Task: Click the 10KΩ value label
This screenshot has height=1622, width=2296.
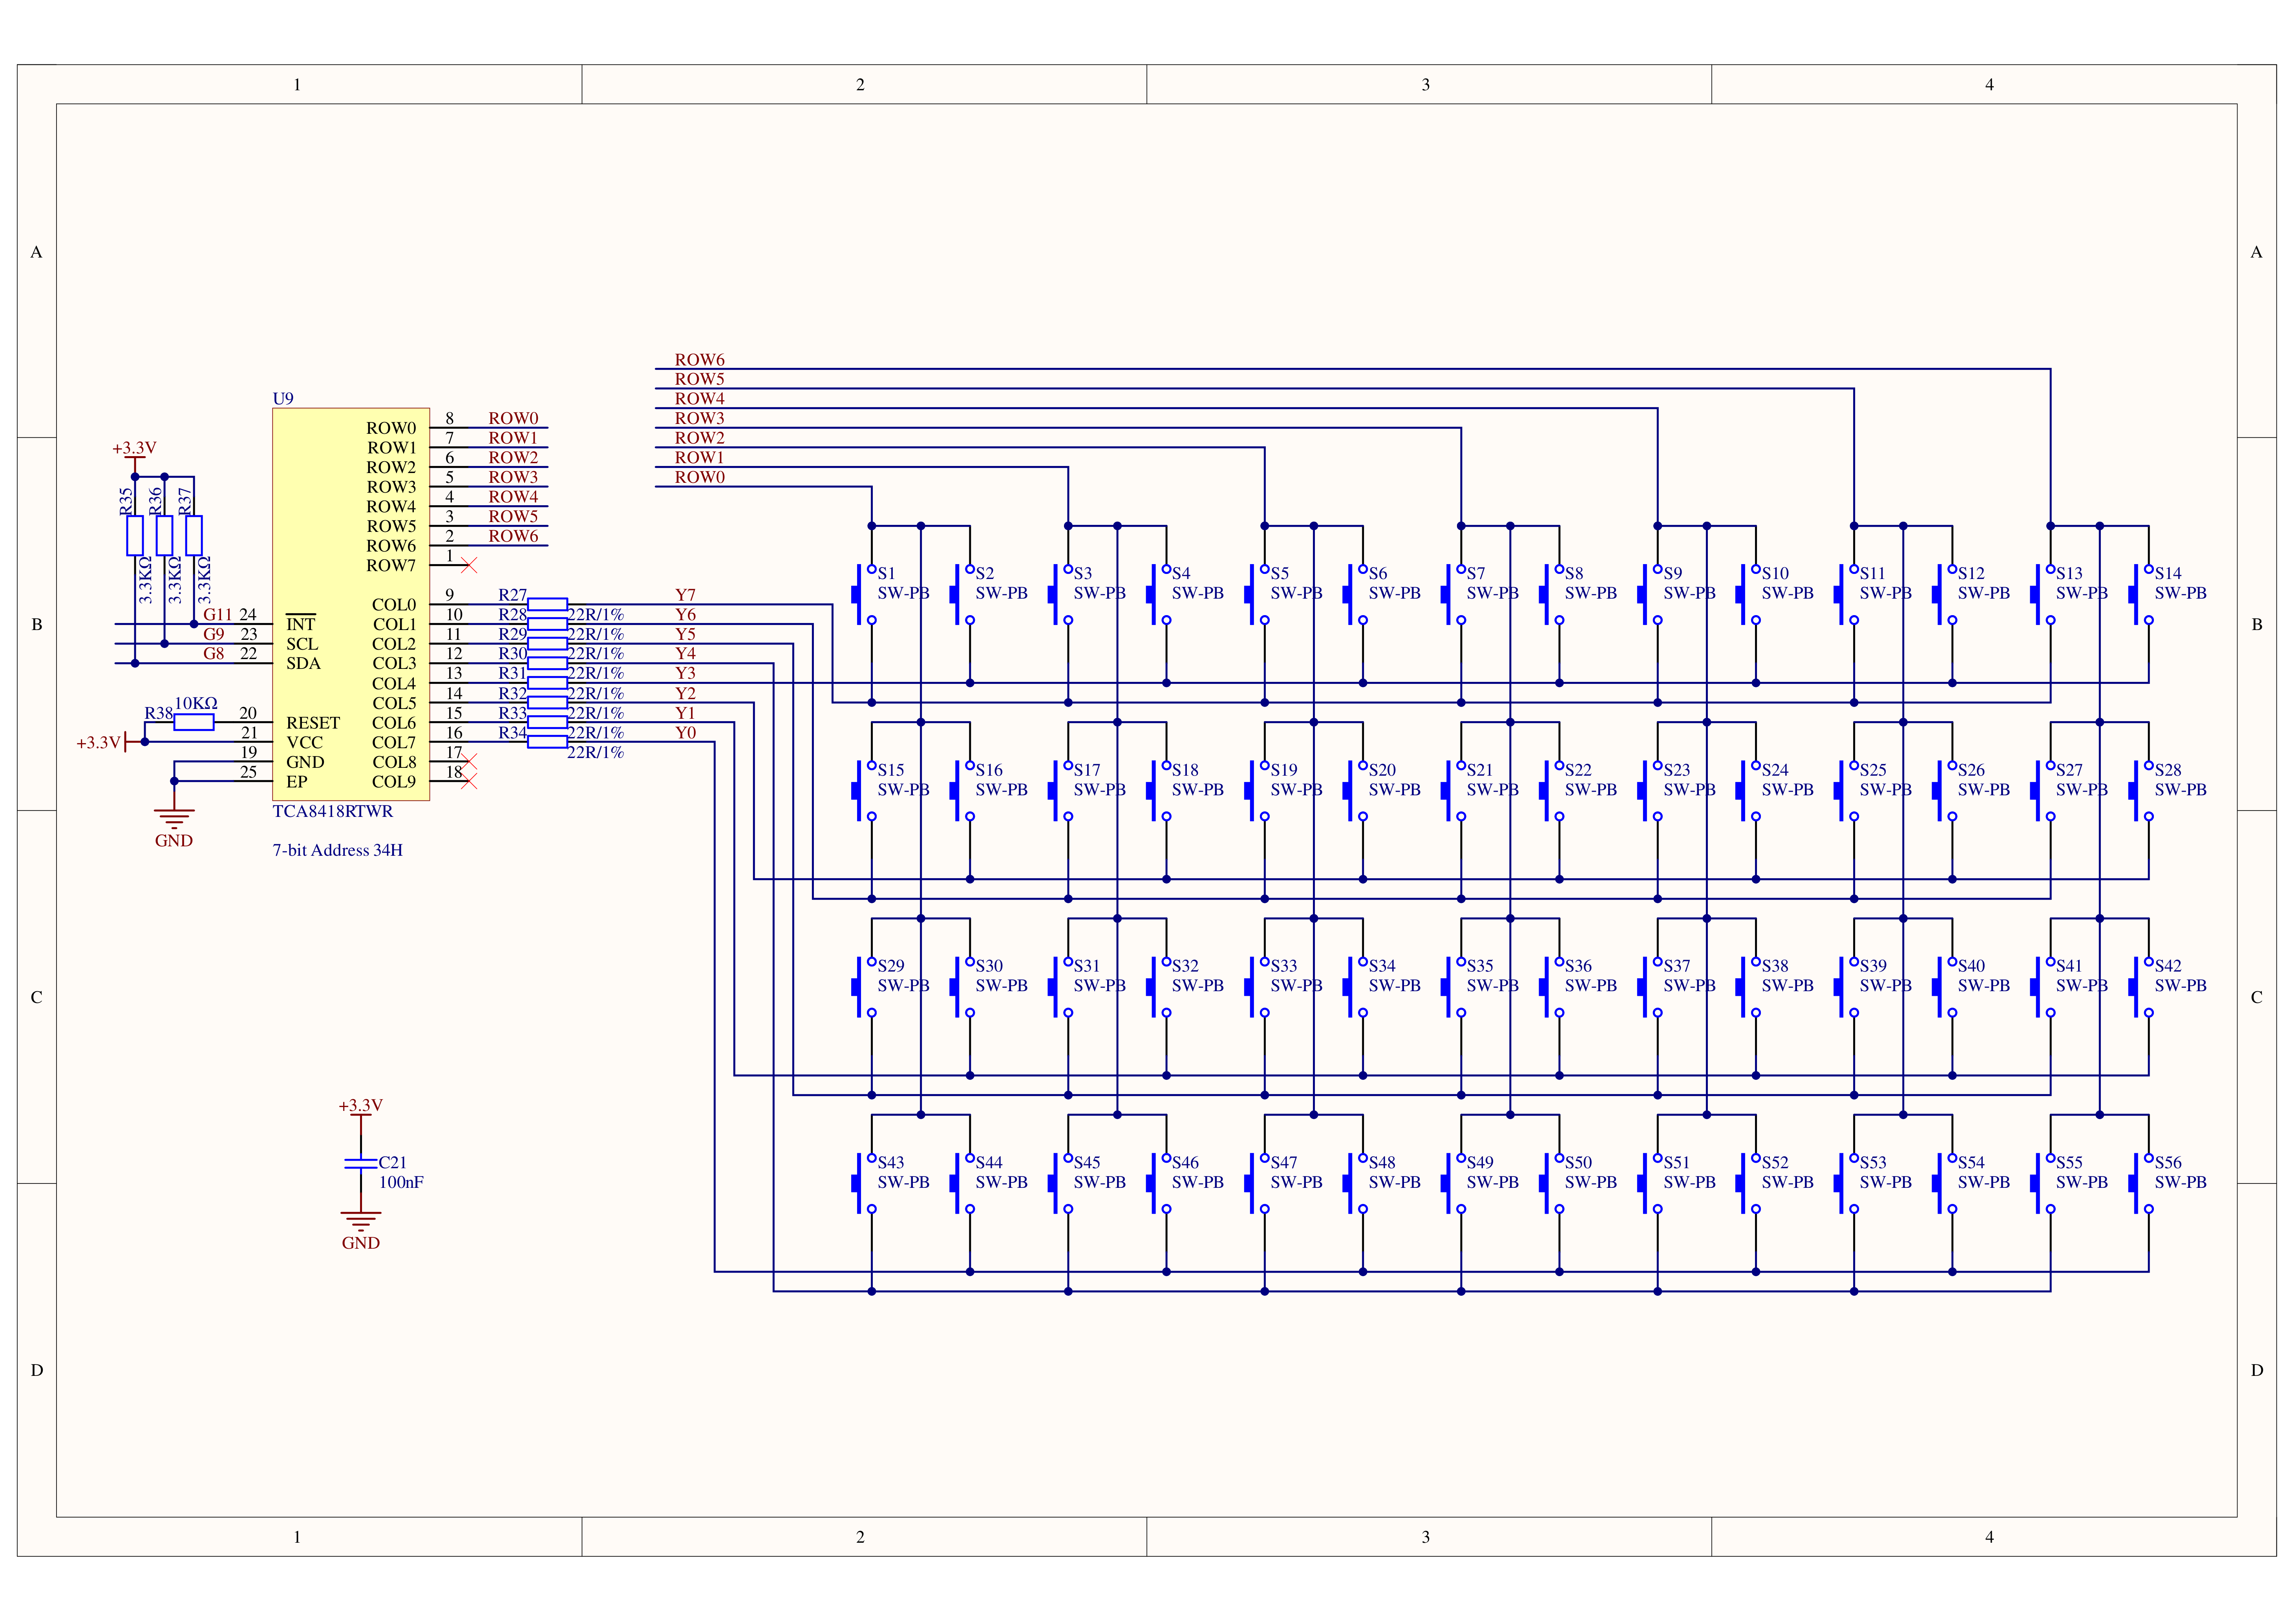Action: (x=196, y=703)
